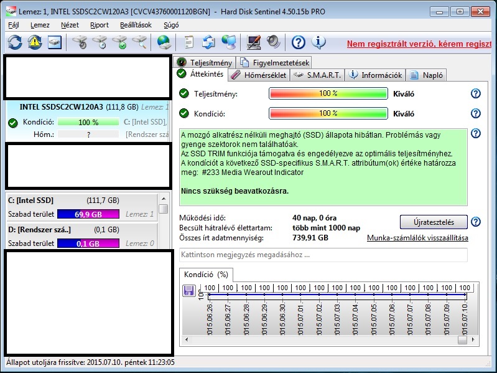The image size is (497, 373).
Task: Open the Beállítások menu
Action: tap(136, 25)
